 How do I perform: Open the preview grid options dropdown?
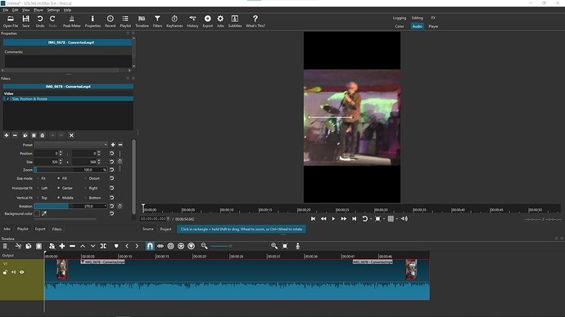397,218
